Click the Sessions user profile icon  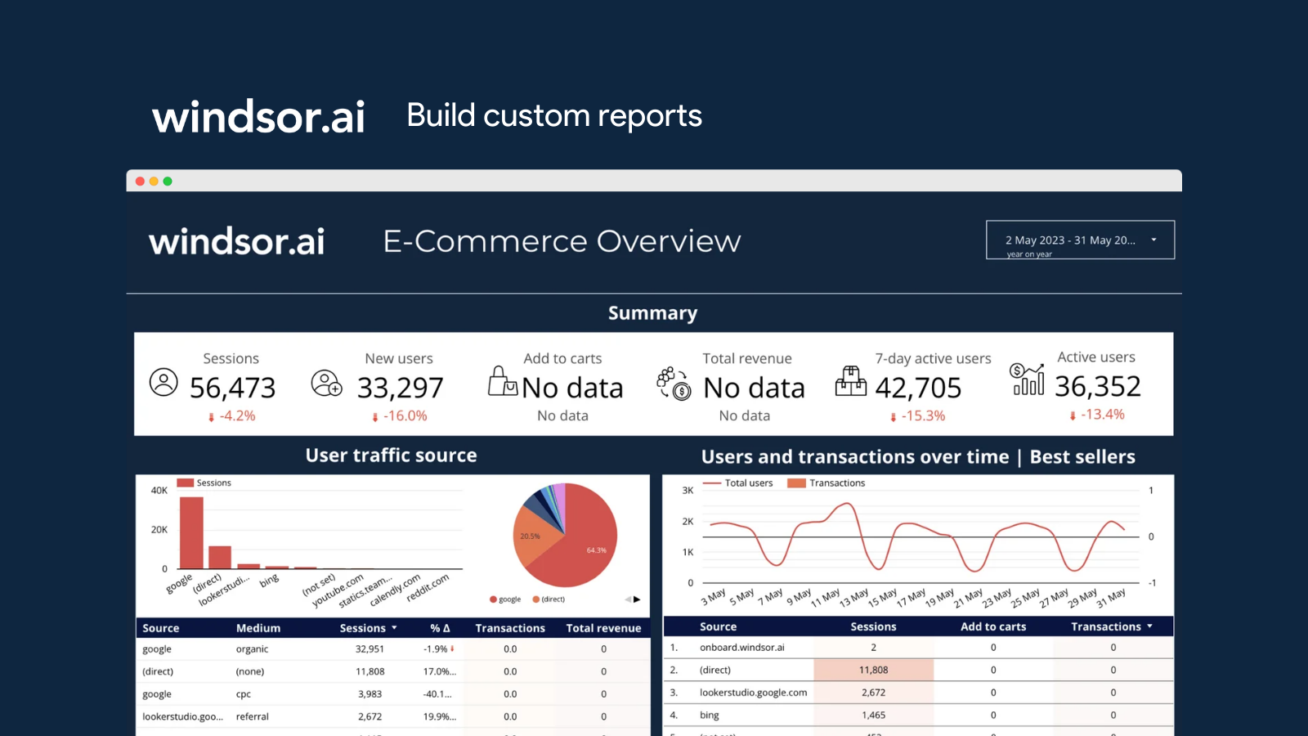tap(163, 383)
